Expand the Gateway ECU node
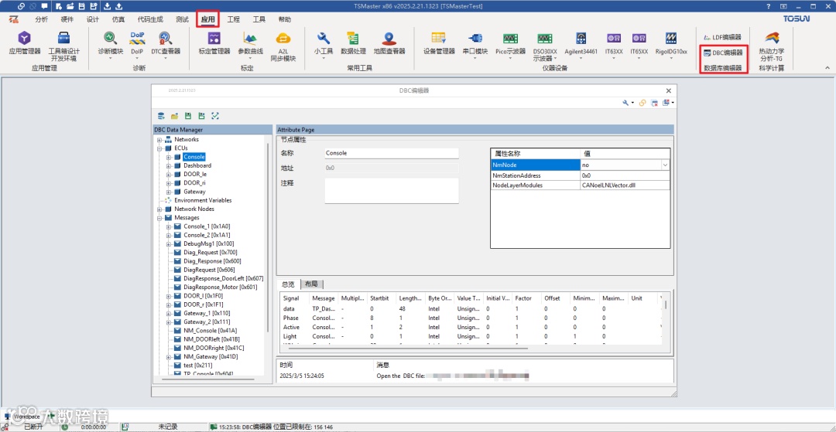 click(169, 192)
